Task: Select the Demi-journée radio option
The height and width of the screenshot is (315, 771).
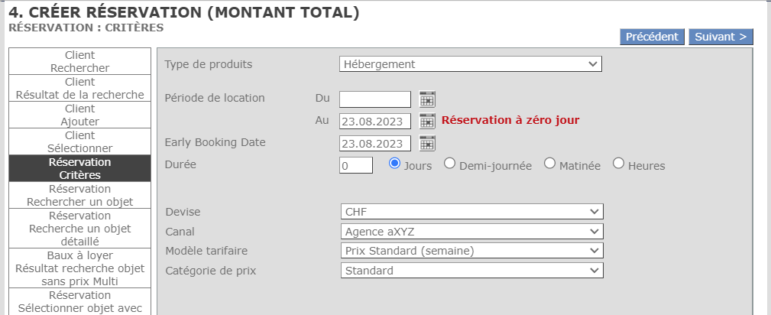Action: coord(449,164)
